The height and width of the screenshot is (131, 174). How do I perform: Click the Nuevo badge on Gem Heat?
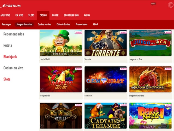[123, 69]
